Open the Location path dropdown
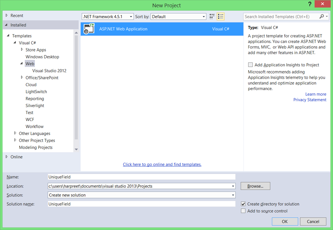This screenshot has height=230, width=333. [x=233, y=186]
